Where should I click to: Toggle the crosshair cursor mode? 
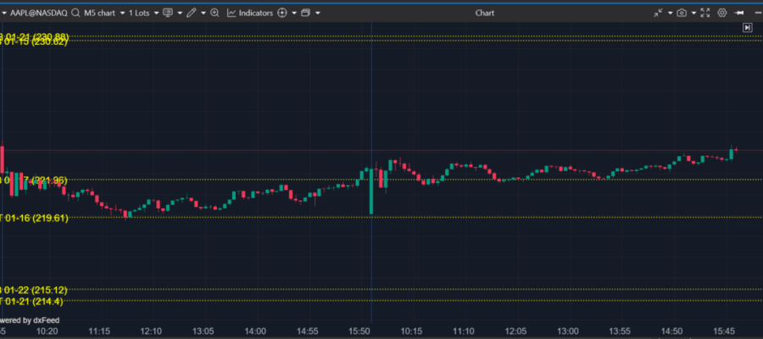pos(282,13)
